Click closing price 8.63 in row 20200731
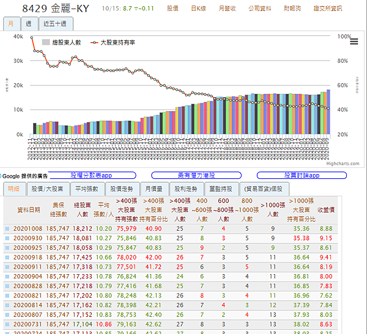The height and width of the screenshot is (334, 367). coord(326,324)
